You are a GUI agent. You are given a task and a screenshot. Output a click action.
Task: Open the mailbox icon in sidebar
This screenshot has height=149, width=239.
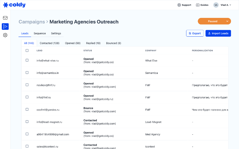pyautogui.click(x=5, y=18)
